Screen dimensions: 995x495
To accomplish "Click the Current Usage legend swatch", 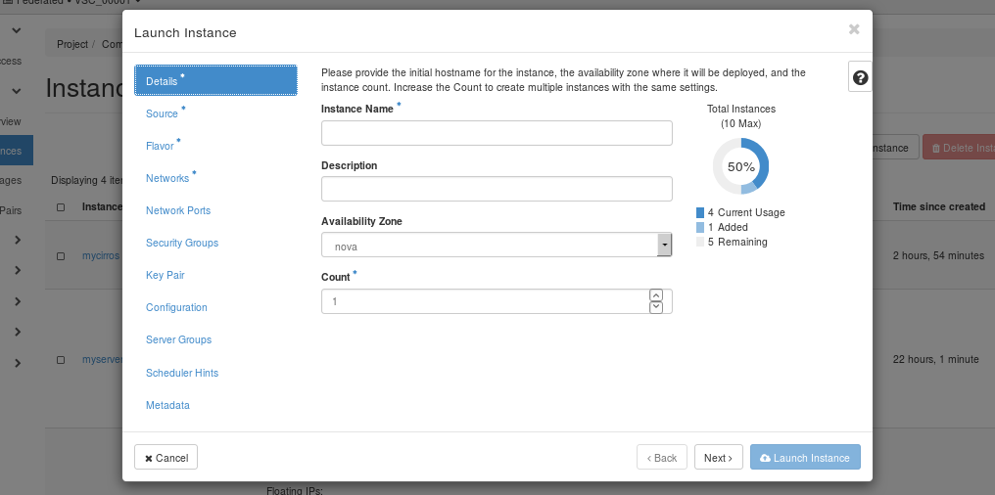I will tap(700, 212).
